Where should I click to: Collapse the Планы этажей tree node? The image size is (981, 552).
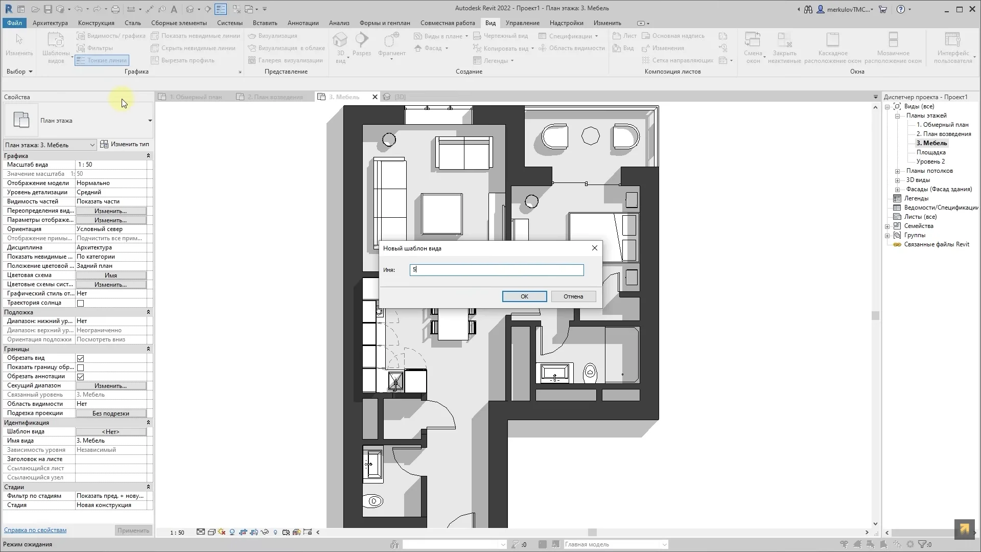click(x=897, y=116)
